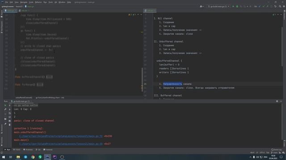Open the Run tool window button
Viewport: 286px width, 160px height.
pyautogui.click(x=8, y=150)
